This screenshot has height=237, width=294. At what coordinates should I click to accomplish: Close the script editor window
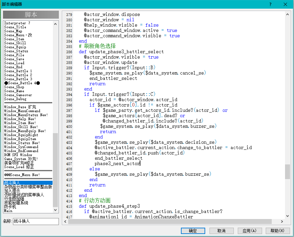(x=285, y=4)
